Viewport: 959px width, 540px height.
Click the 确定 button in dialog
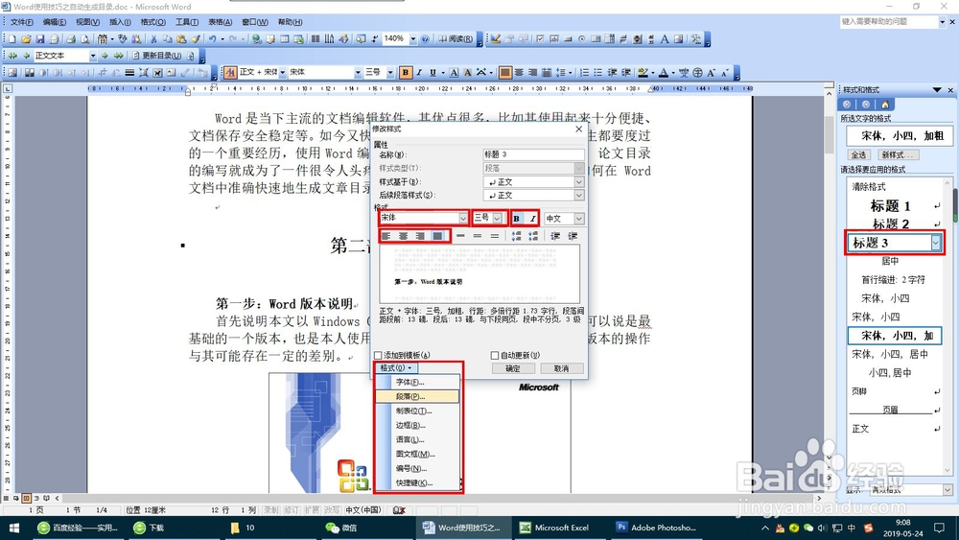point(513,368)
